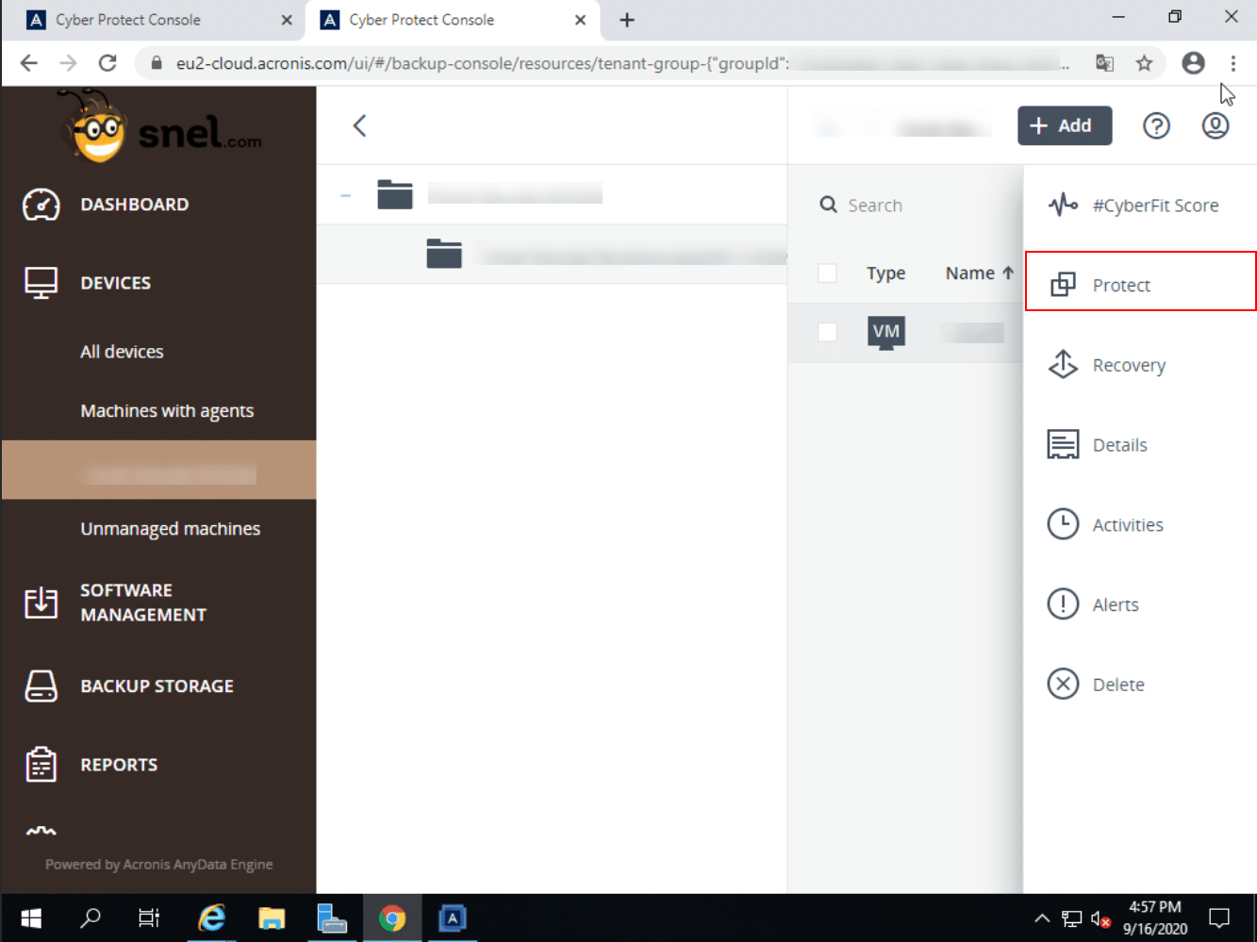Click the Delete action icon
Viewport: 1257px width, 942px height.
[x=1063, y=684]
